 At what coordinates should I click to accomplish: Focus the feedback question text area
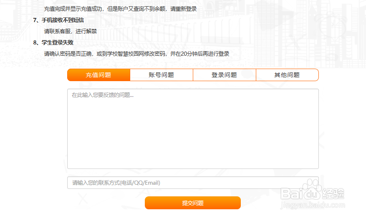193,129
